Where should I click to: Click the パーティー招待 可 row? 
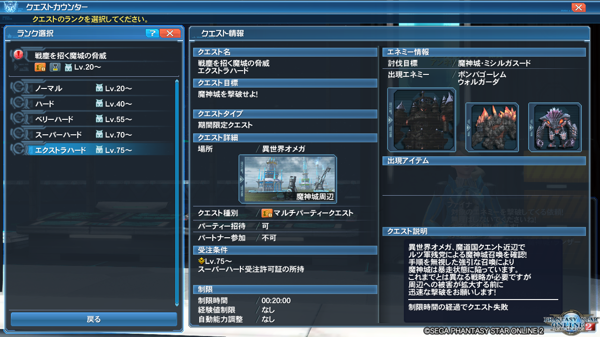pyautogui.click(x=285, y=226)
